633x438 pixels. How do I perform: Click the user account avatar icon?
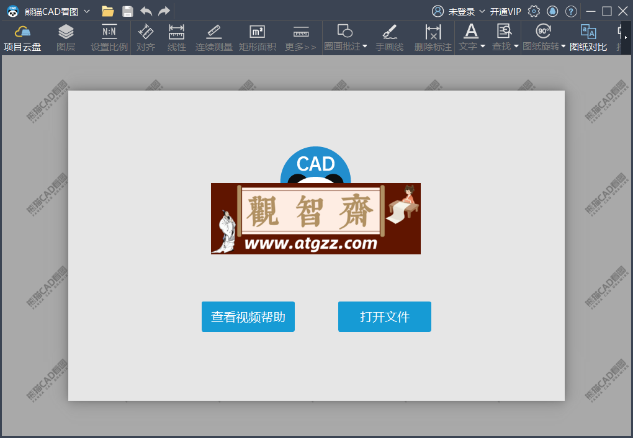point(438,11)
